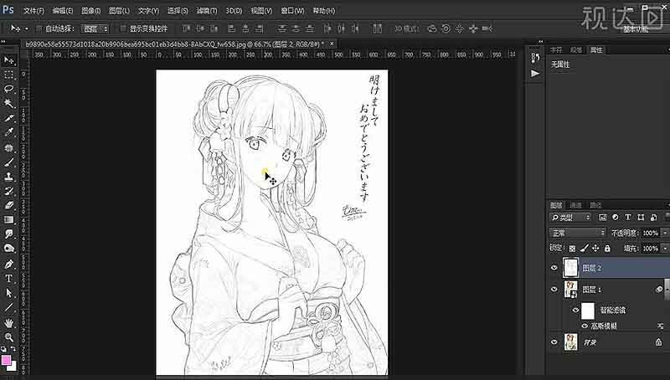Viewport: 670px width, 380px height.
Task: Open the 文件(F) menu
Action: [x=33, y=10]
